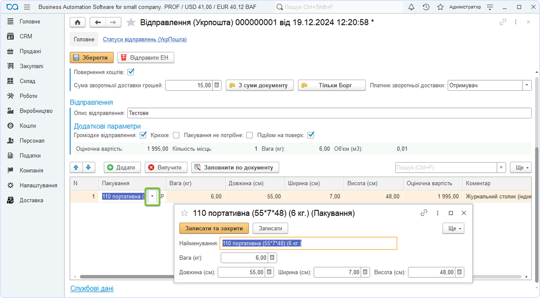Viewport: 540px width, 298px height.
Task: Open calculator for length field in popup
Action: [269, 272]
